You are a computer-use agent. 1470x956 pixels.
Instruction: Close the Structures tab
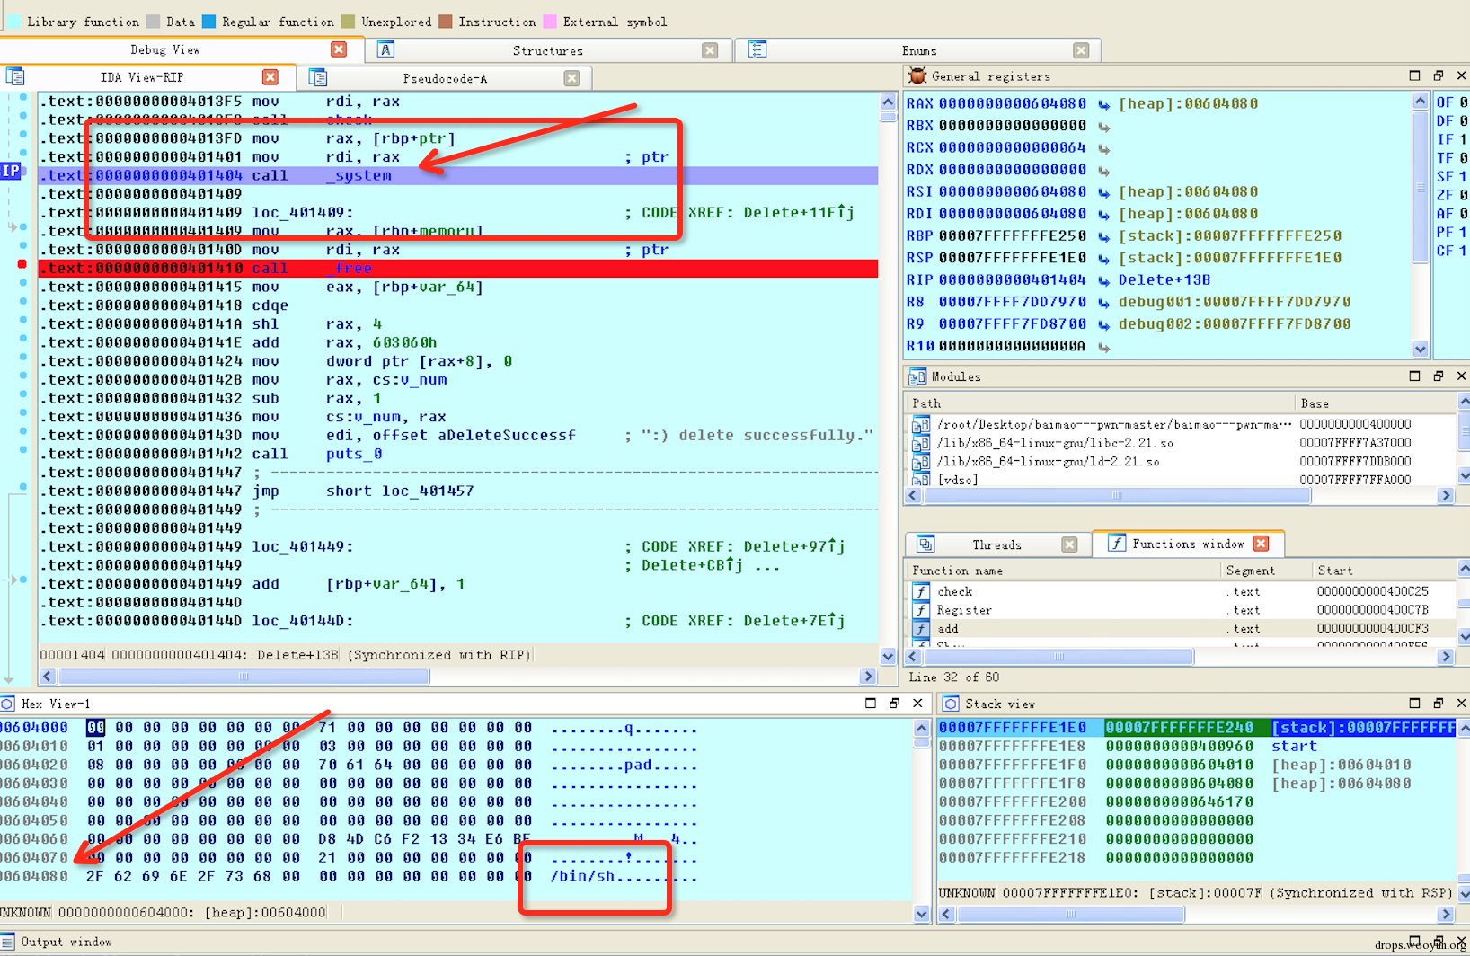(710, 50)
